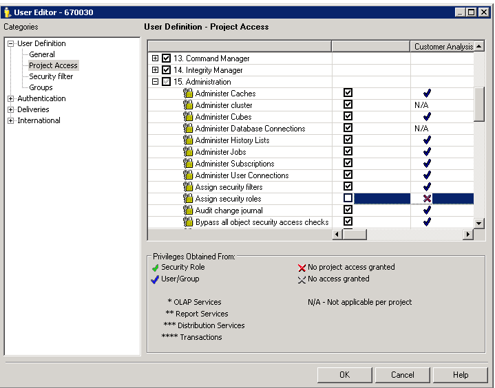Image resolution: width=495 pixels, height=388 pixels.
Task: Open the Security filter category
Action: pyautogui.click(x=51, y=76)
